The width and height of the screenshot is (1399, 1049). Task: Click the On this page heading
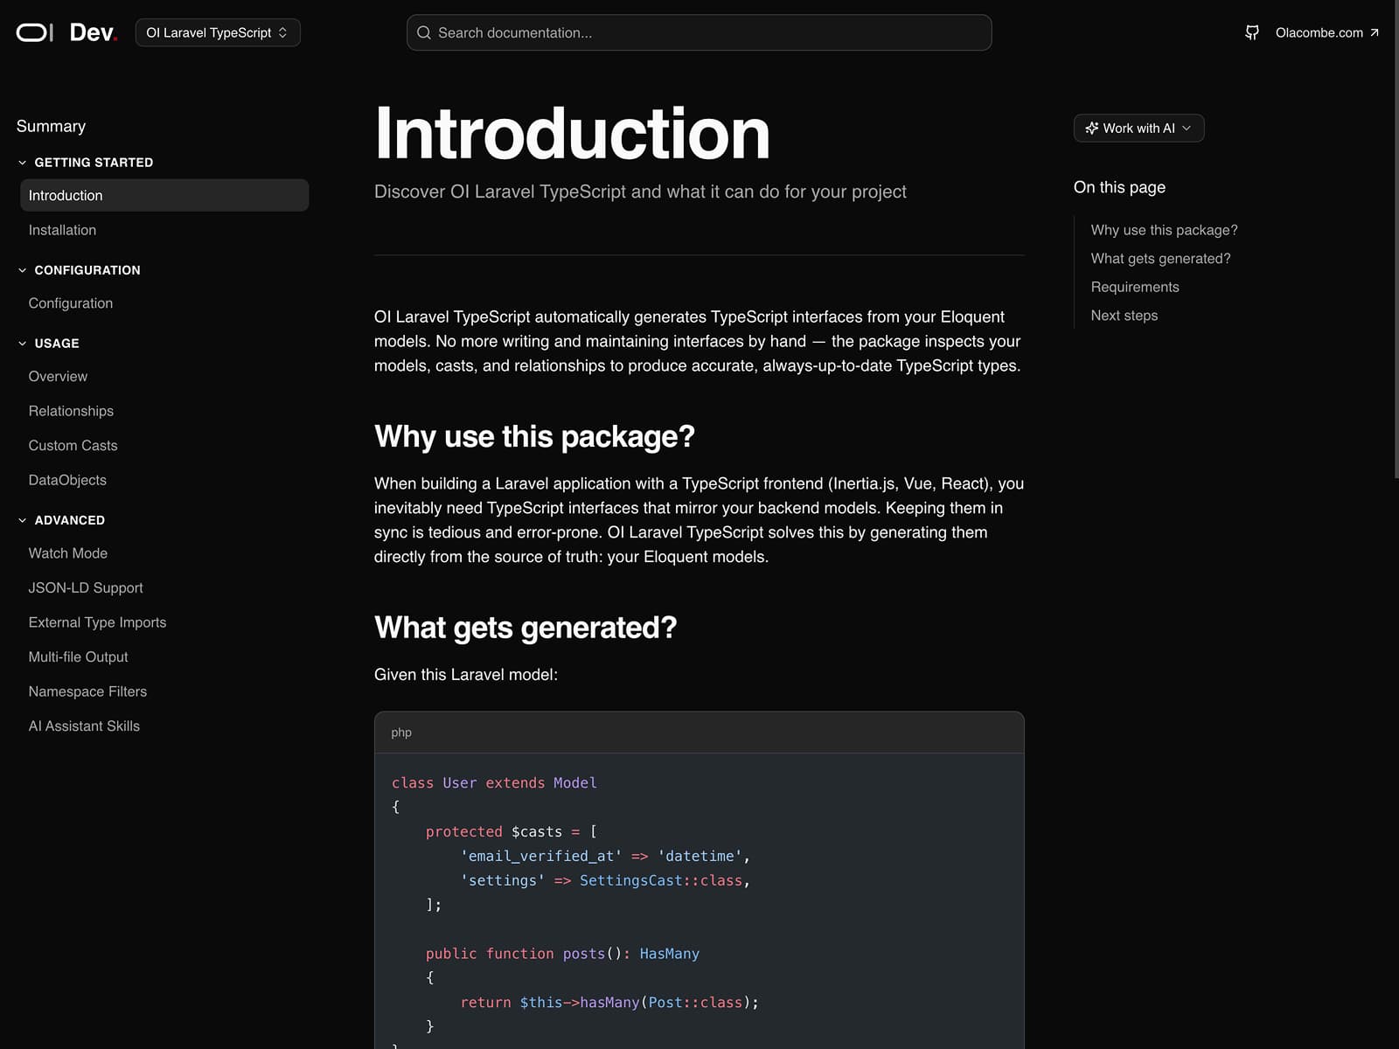(1119, 187)
